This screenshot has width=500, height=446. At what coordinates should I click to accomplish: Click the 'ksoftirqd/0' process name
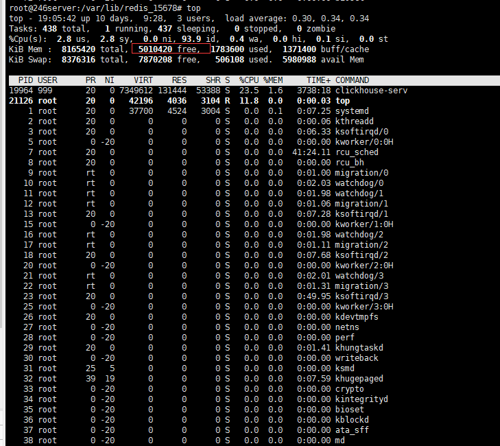click(x=361, y=132)
